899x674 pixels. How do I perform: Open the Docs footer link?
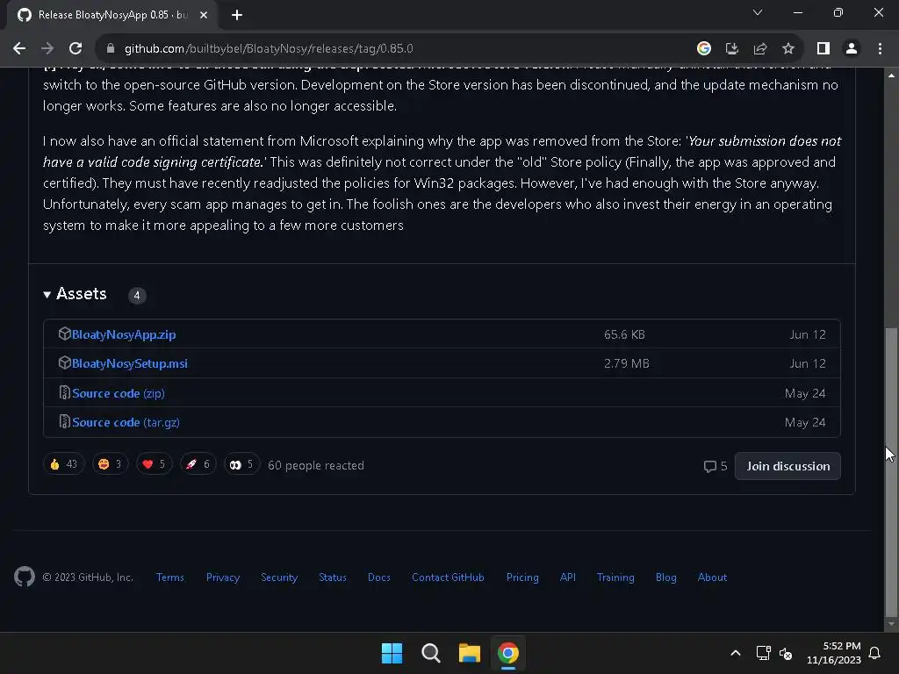pyautogui.click(x=379, y=577)
